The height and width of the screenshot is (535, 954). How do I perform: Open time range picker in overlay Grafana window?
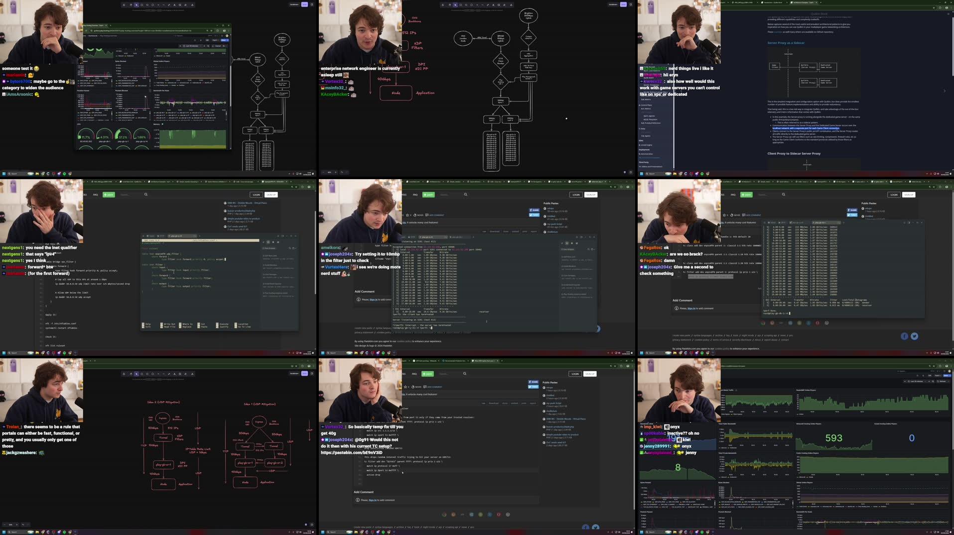[192, 46]
